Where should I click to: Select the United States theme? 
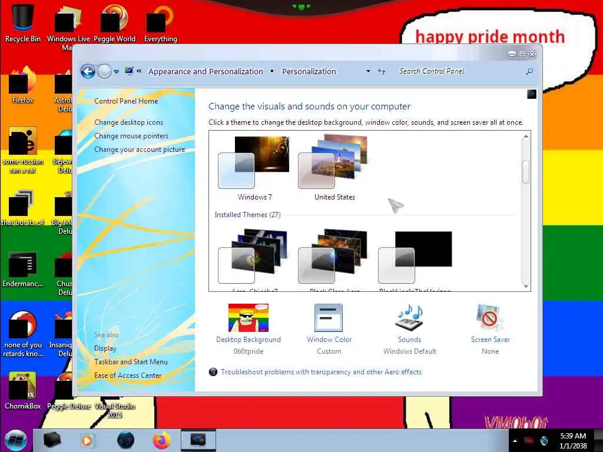[334, 168]
